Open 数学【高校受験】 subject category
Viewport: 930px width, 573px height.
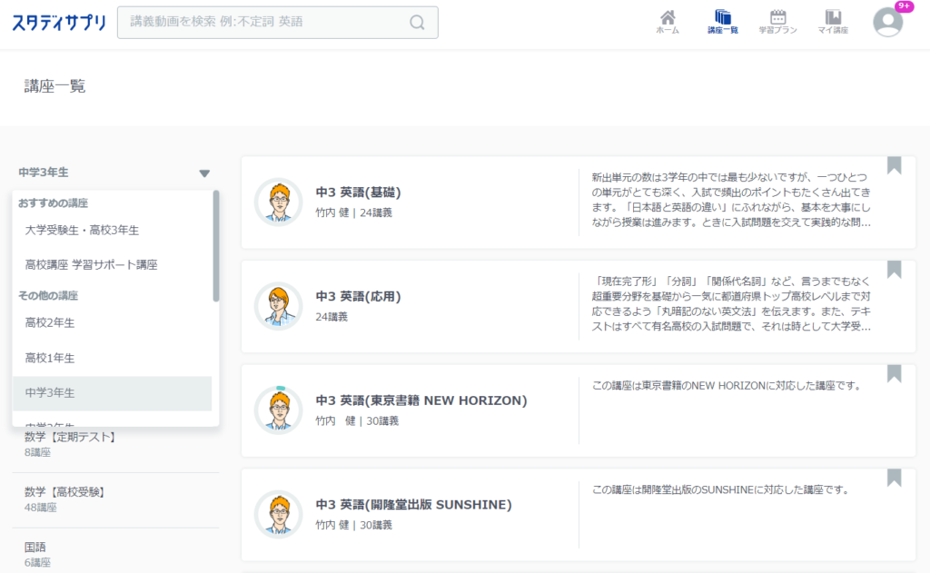(x=64, y=492)
